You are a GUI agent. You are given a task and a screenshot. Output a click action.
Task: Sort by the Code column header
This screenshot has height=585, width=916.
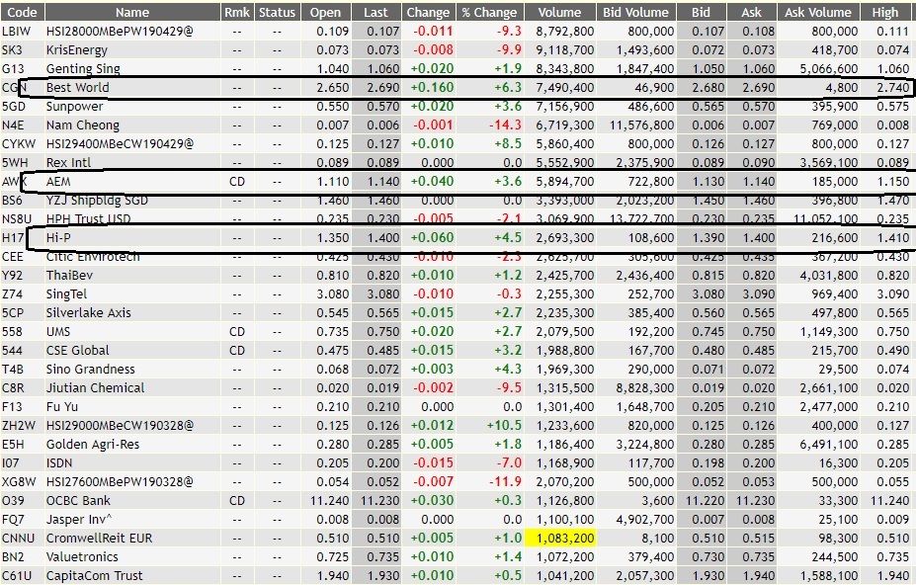22,12
